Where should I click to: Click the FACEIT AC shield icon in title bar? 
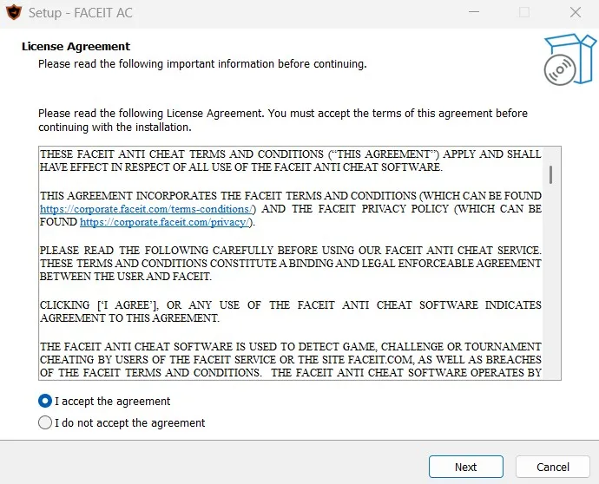pos(14,12)
